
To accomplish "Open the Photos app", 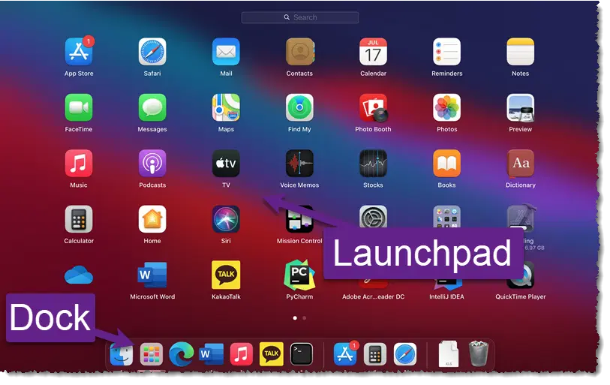I will click(446, 107).
